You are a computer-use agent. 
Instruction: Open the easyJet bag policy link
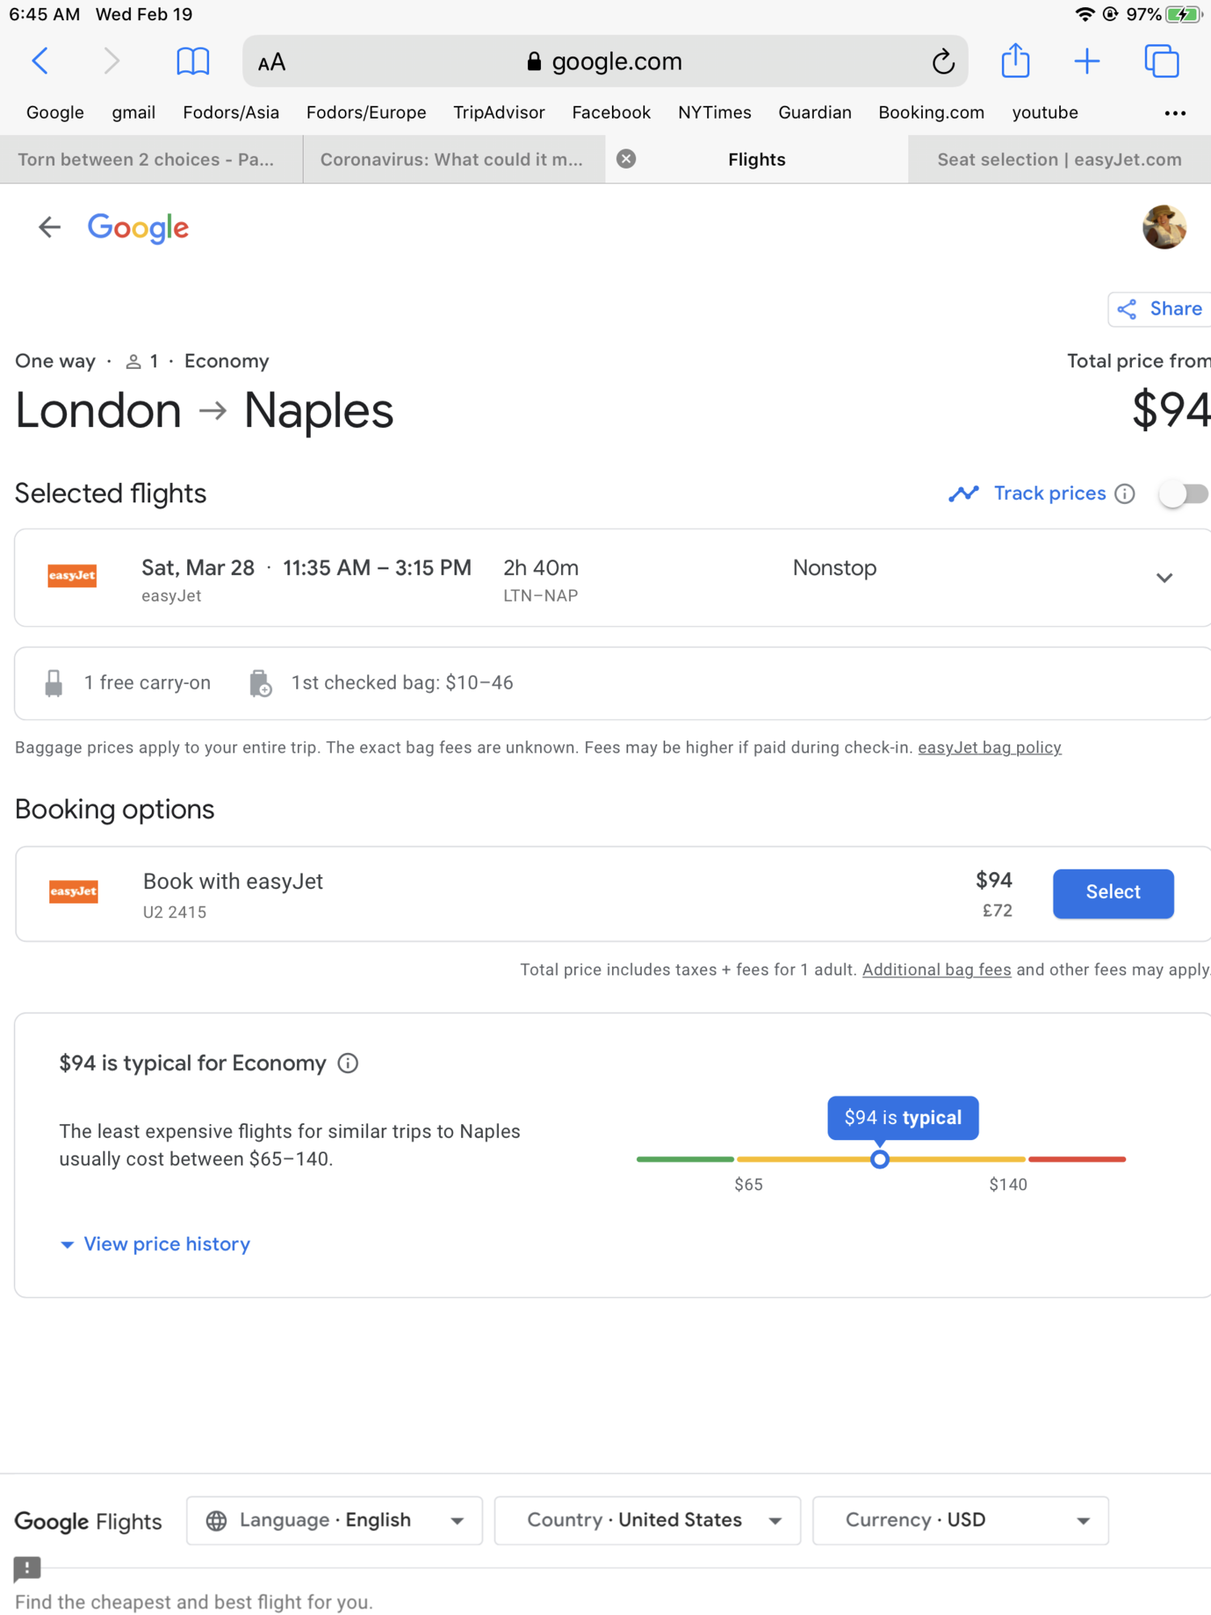989,748
